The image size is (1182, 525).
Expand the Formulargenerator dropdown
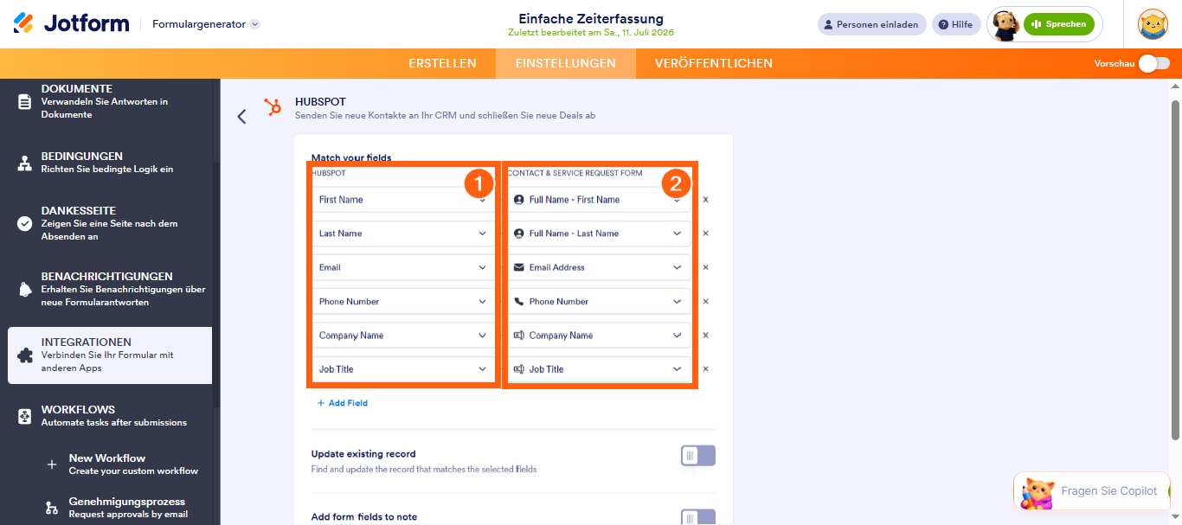point(206,24)
